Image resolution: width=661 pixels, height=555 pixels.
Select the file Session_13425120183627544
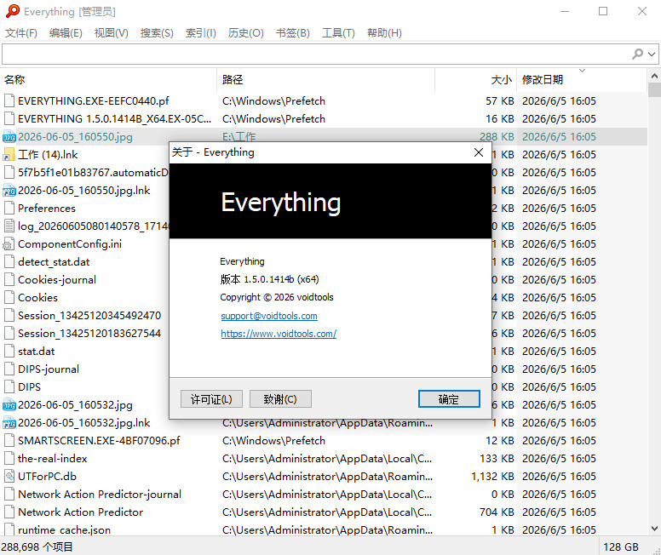(89, 334)
